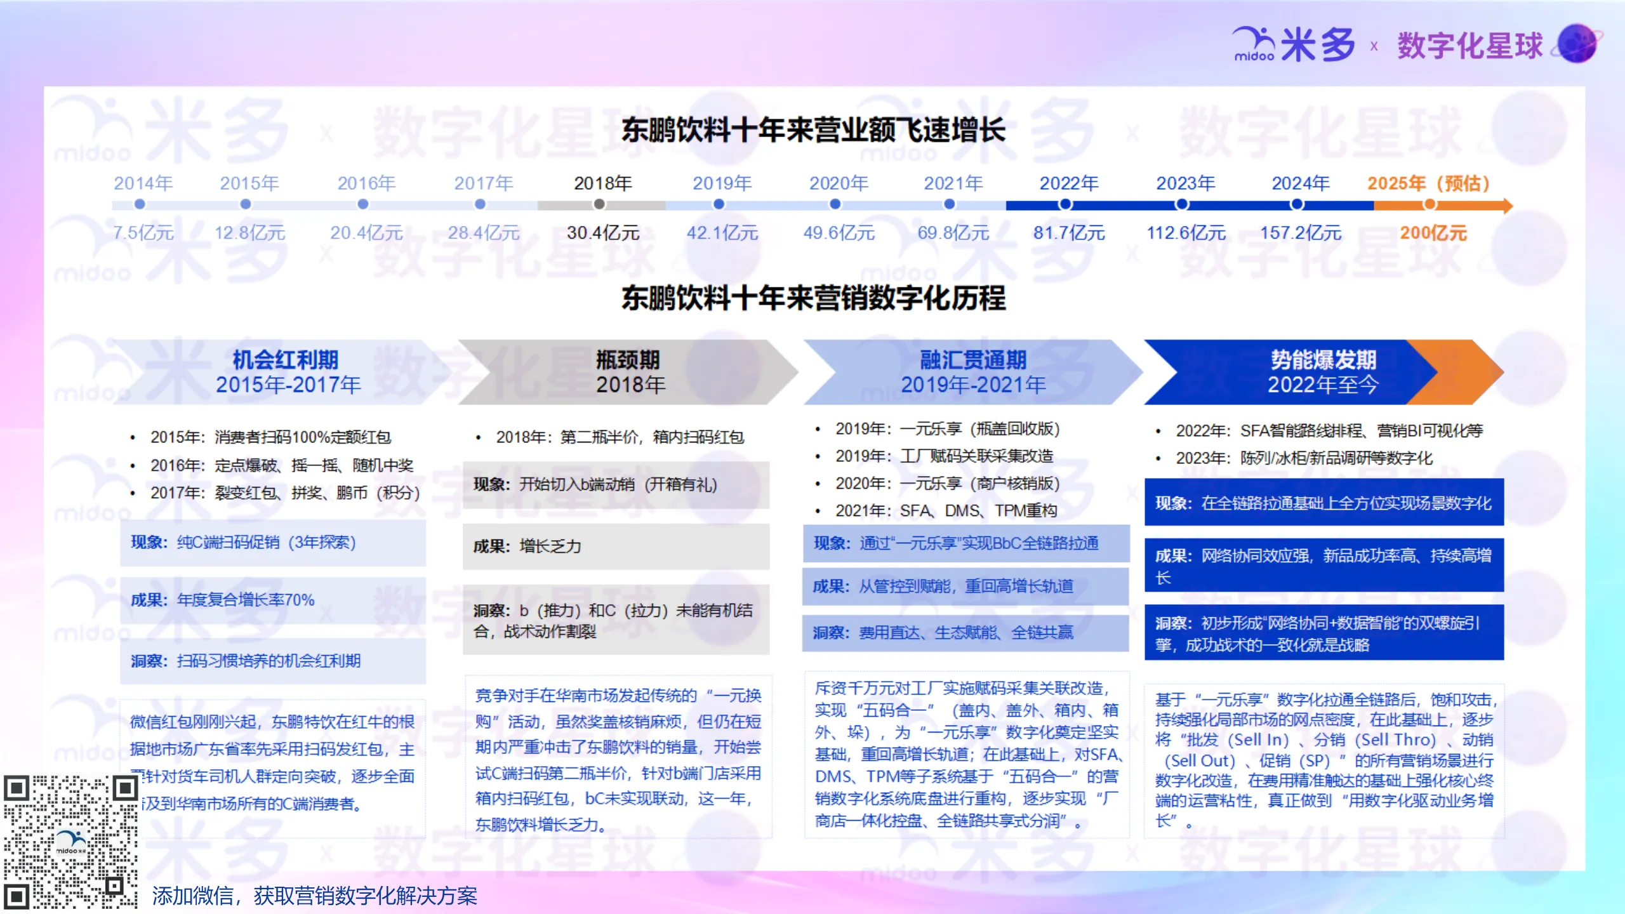Click box 洞察：费用直达、生态赋能、全链共赢

966,633
